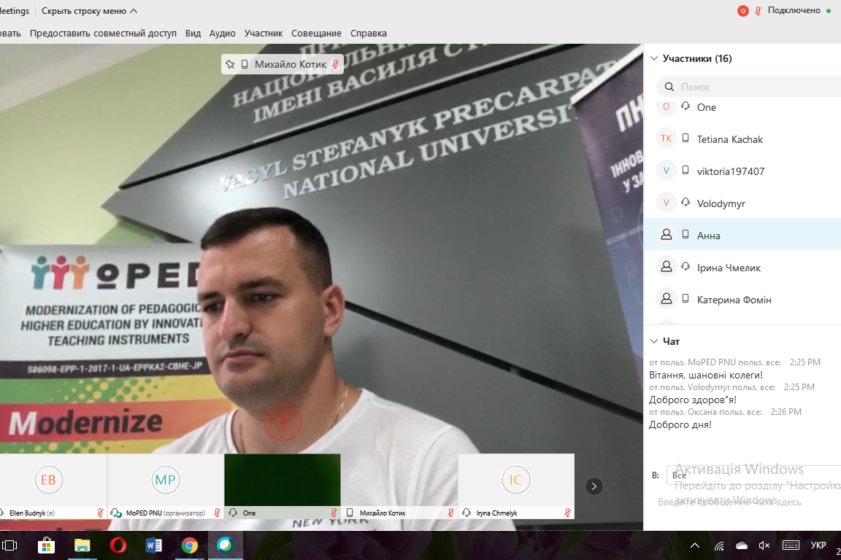Click Скрыть строку меню button
Viewport: 841px width, 560px height.
click(x=89, y=11)
